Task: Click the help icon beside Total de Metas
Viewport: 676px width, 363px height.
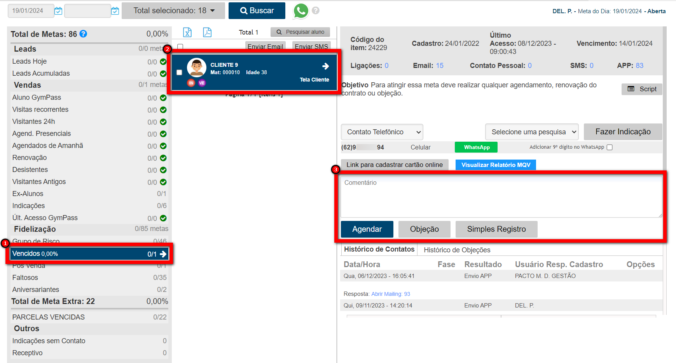Action: pyautogui.click(x=83, y=34)
